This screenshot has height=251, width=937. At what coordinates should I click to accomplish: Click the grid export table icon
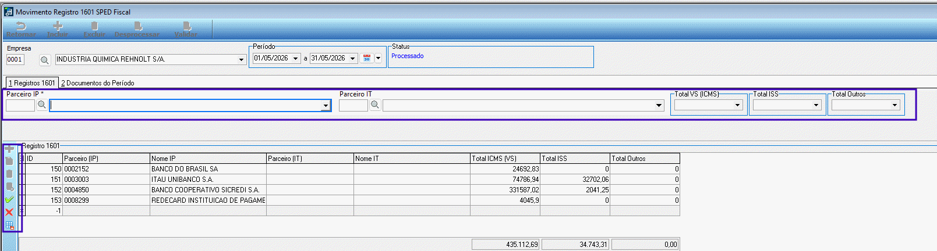click(x=9, y=225)
